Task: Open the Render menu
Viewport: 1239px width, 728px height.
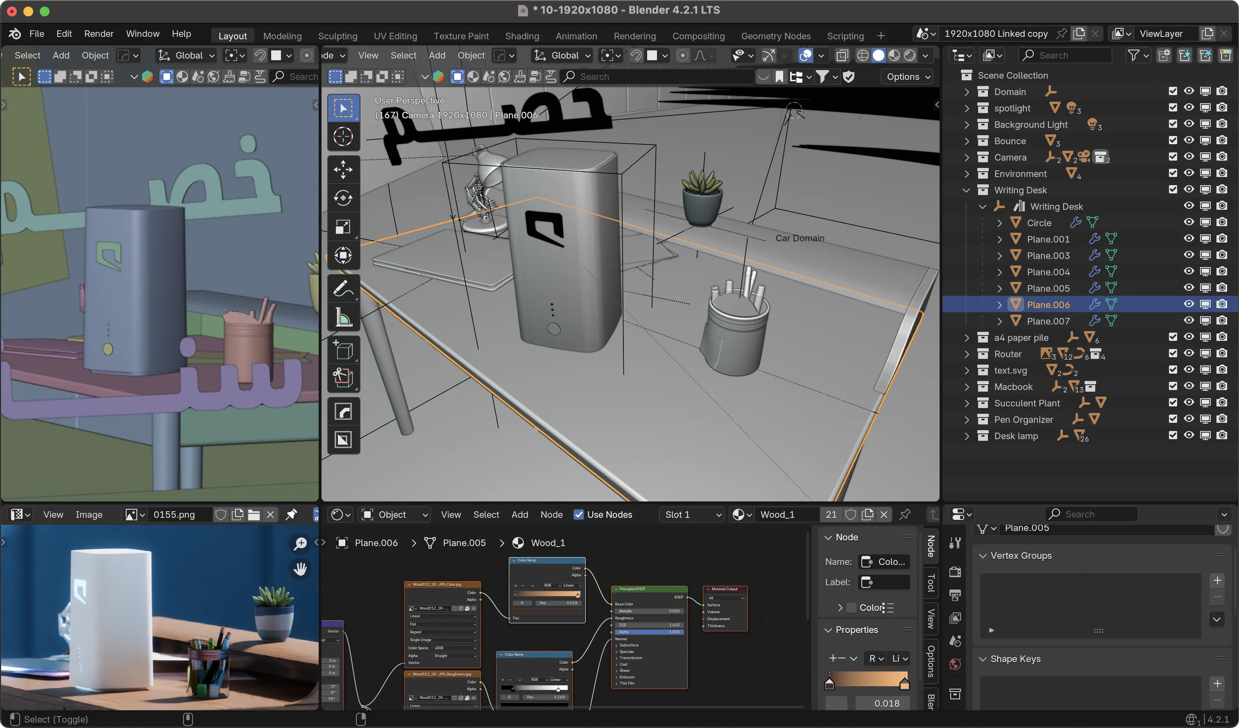Action: [98, 34]
